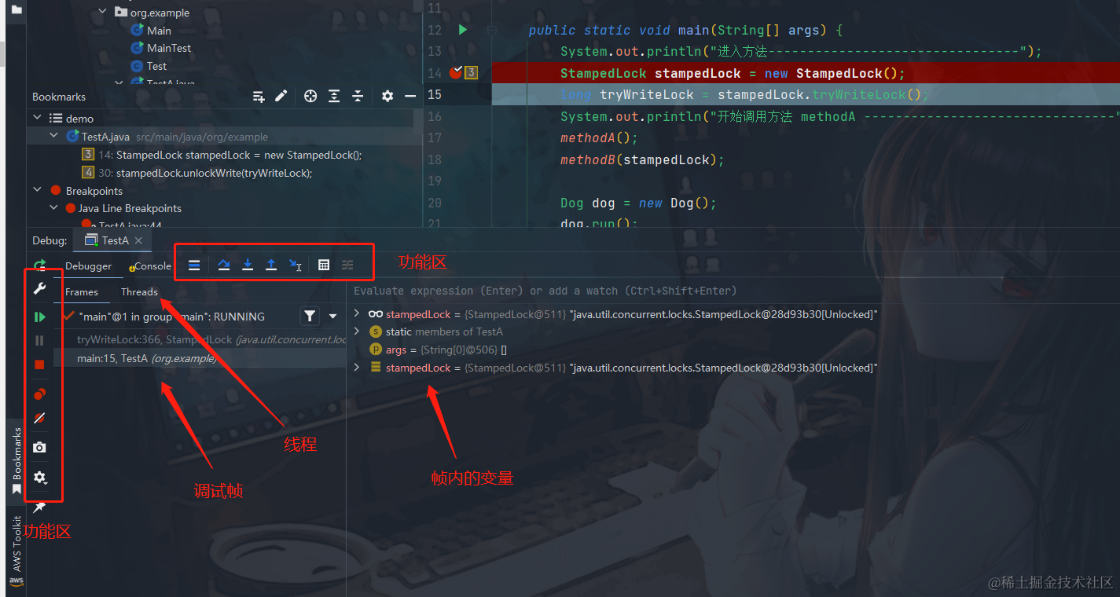Click the Evaluate expression input field
1120x597 pixels.
pos(731,291)
